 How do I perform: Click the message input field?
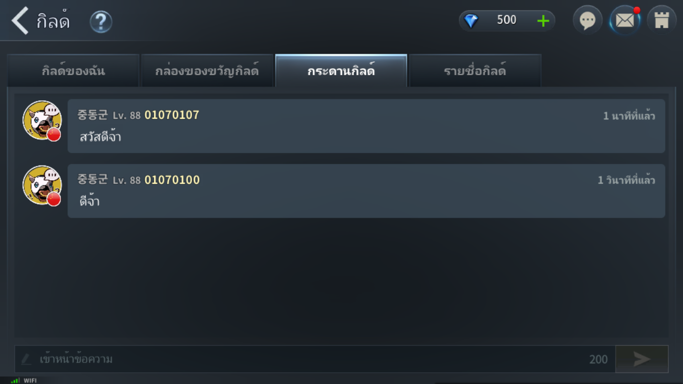pyautogui.click(x=315, y=359)
